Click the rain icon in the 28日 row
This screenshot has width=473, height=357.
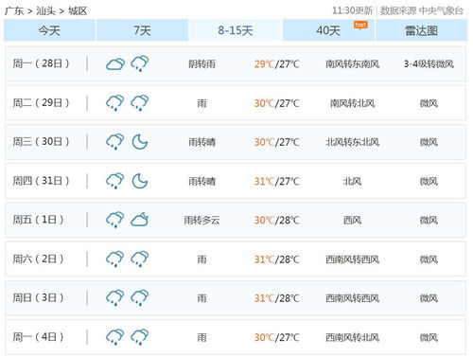(x=140, y=63)
